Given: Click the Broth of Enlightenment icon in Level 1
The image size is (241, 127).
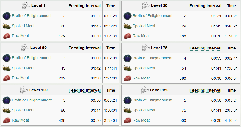Looking at the screenshot, I should click(x=7, y=16).
